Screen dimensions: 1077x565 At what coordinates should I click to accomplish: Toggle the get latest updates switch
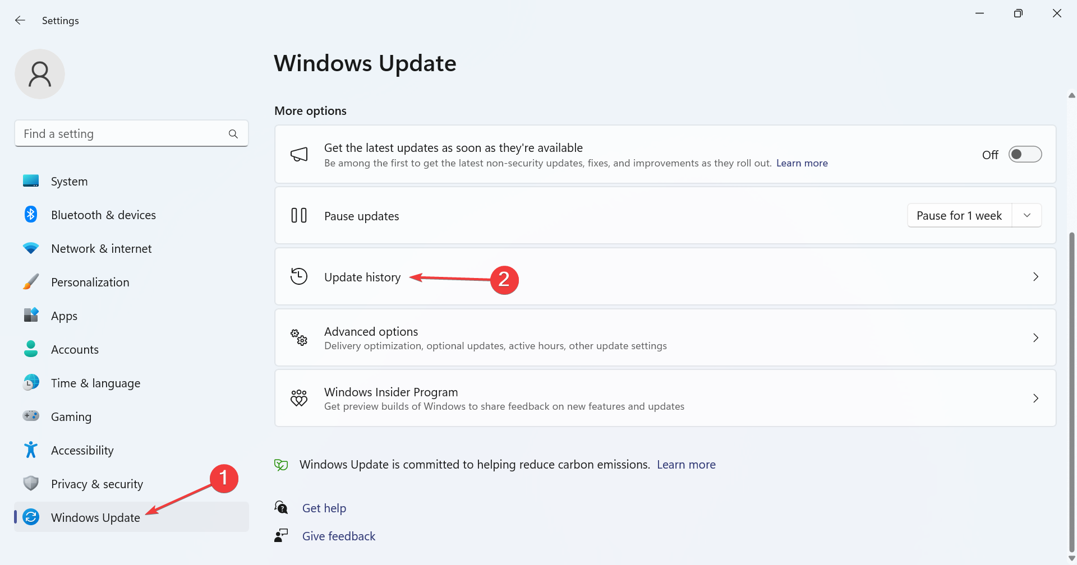pos(1025,154)
